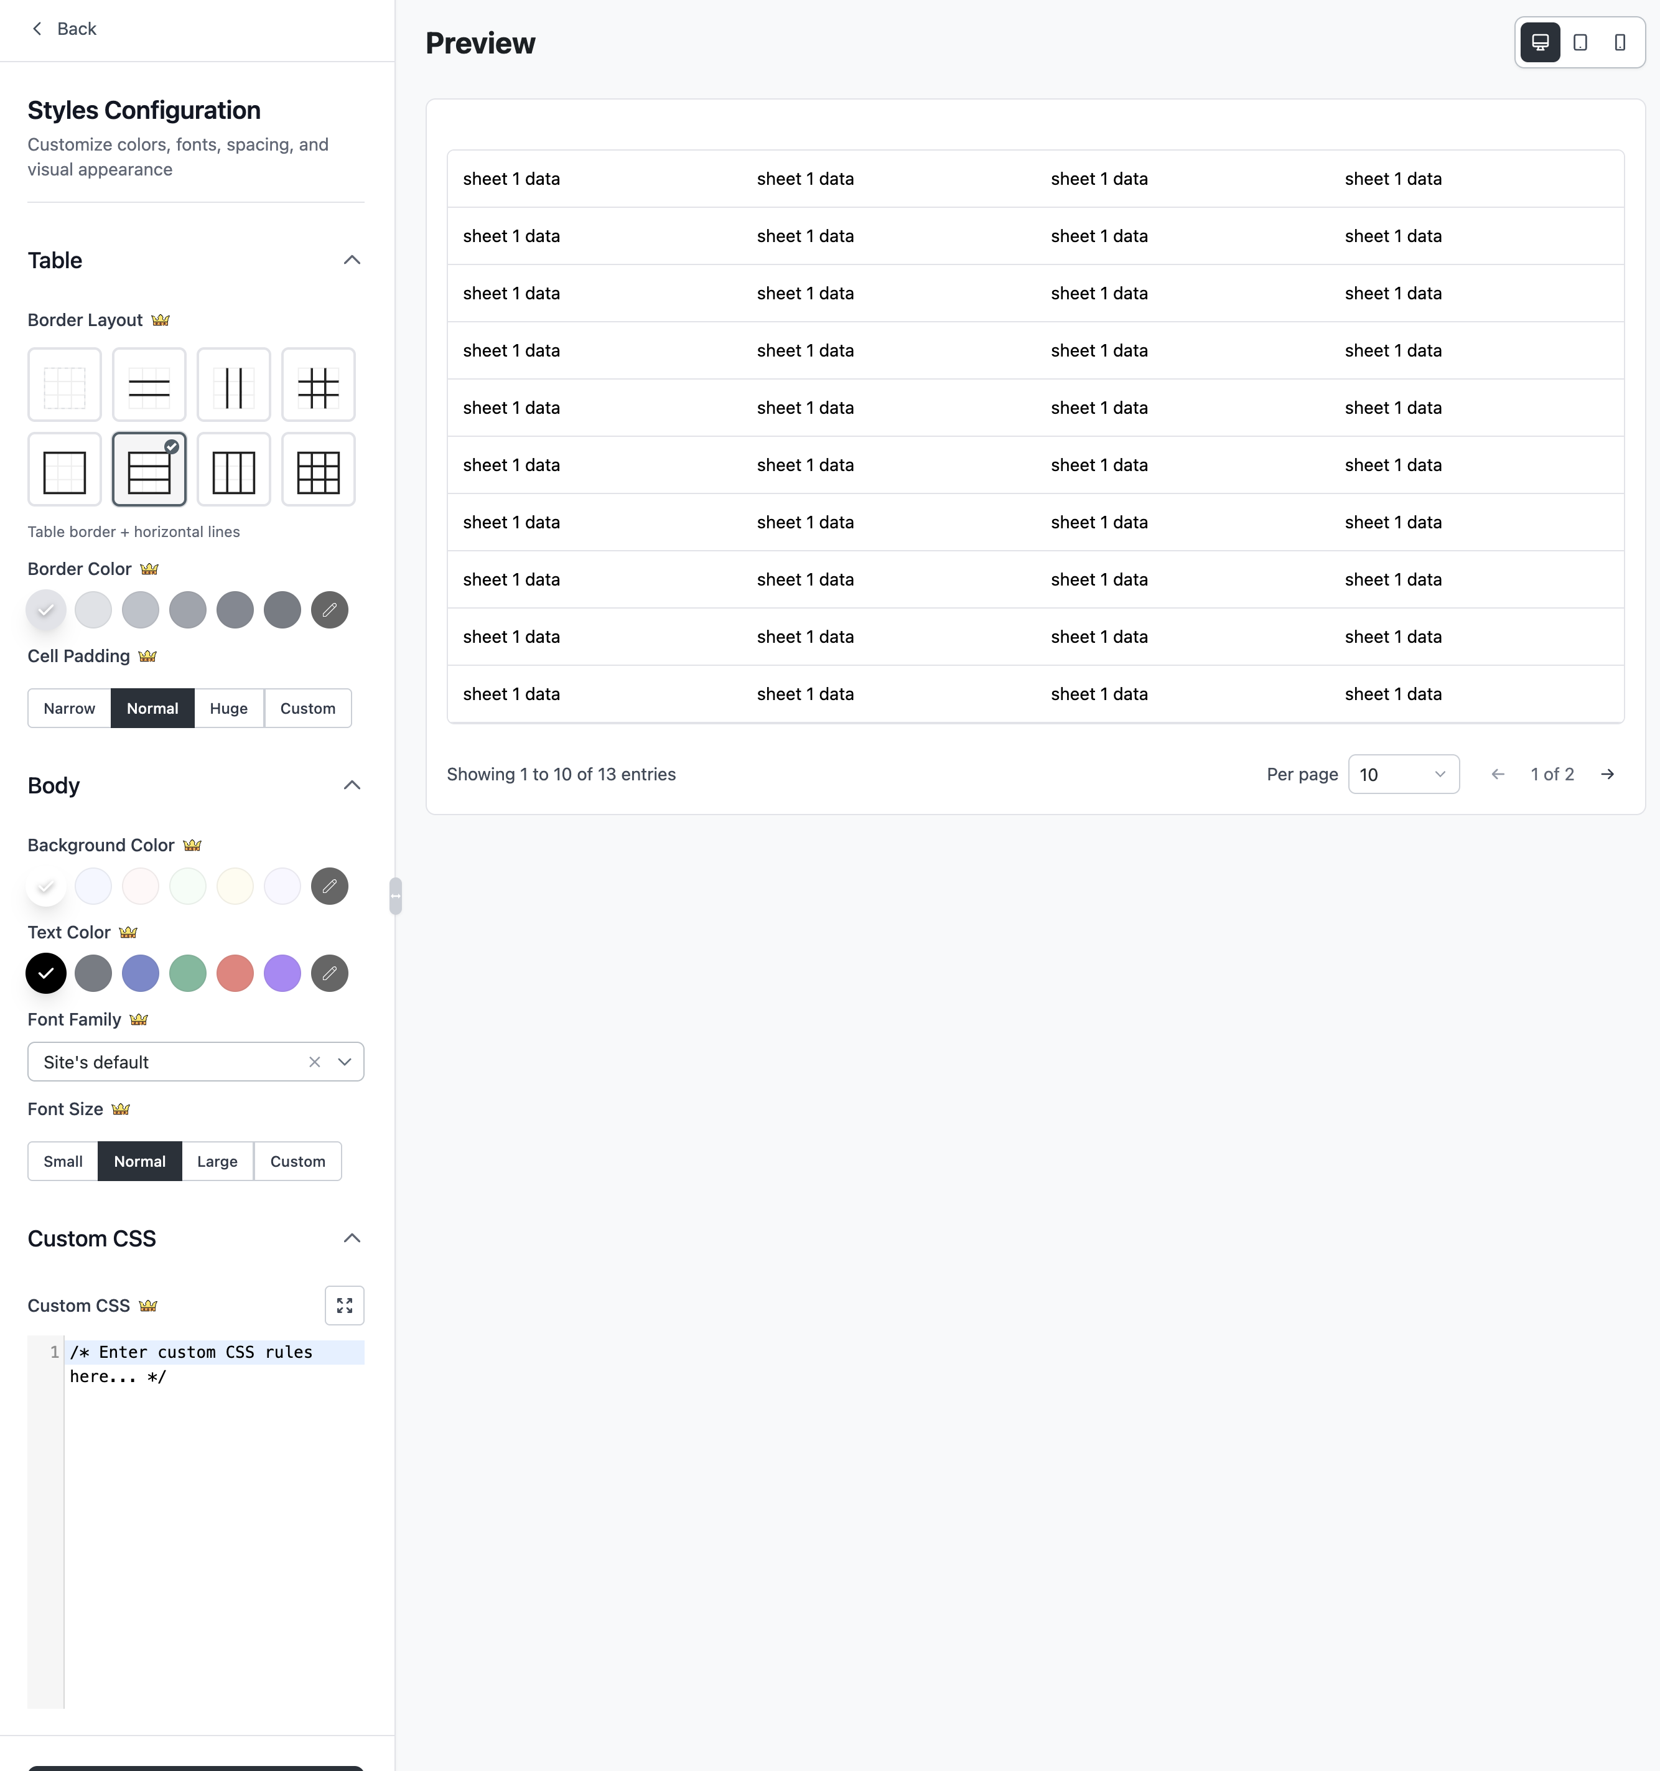1660x1771 pixels.
Task: Switch preview to tablet view
Action: point(1580,43)
